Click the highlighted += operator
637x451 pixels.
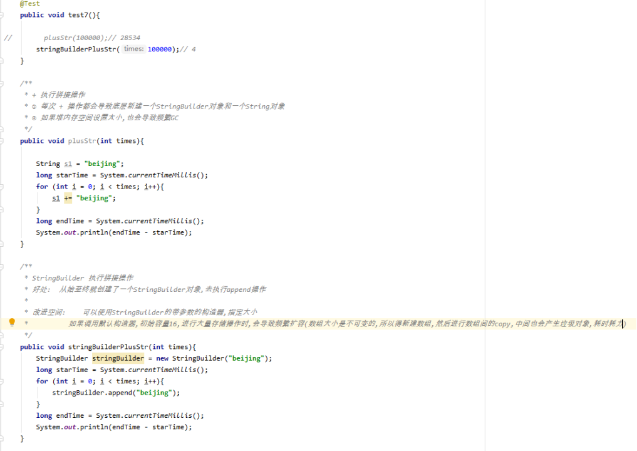pos(68,199)
